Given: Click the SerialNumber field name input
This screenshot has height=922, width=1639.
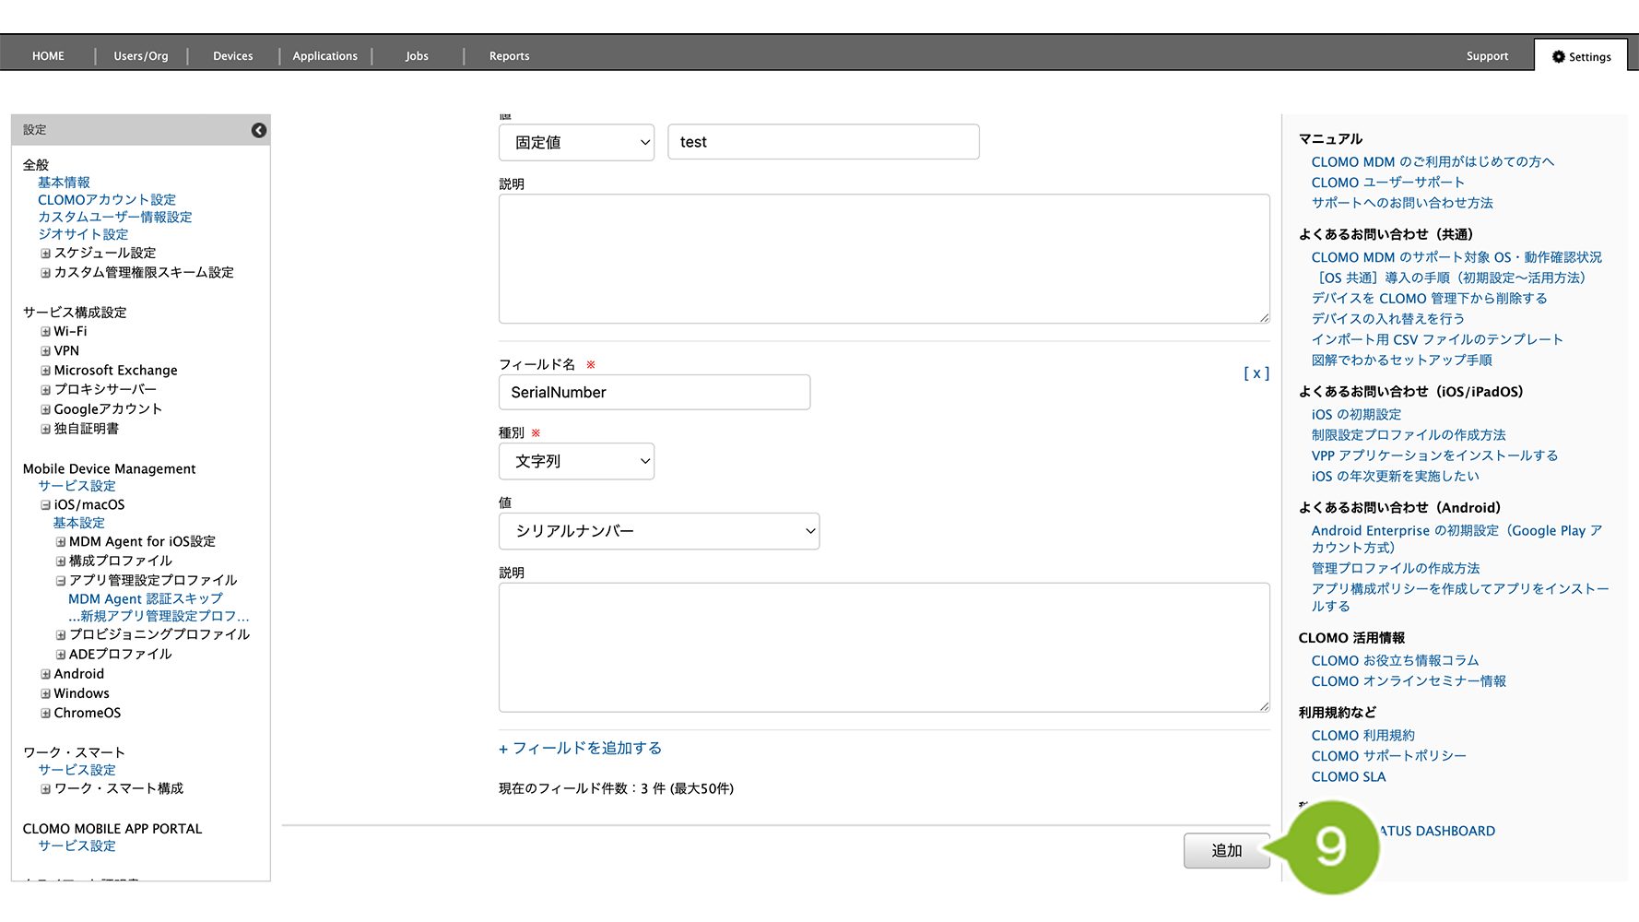Looking at the screenshot, I should click(x=654, y=393).
